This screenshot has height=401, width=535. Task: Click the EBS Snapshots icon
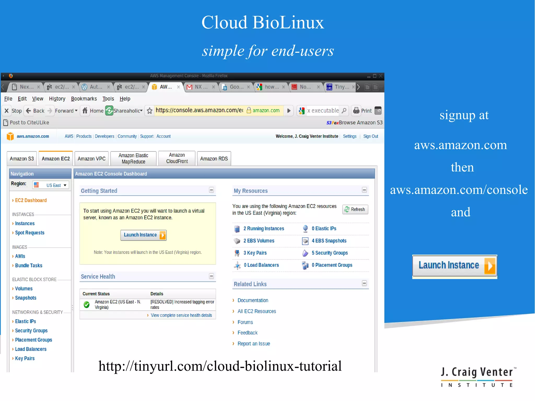(x=305, y=241)
